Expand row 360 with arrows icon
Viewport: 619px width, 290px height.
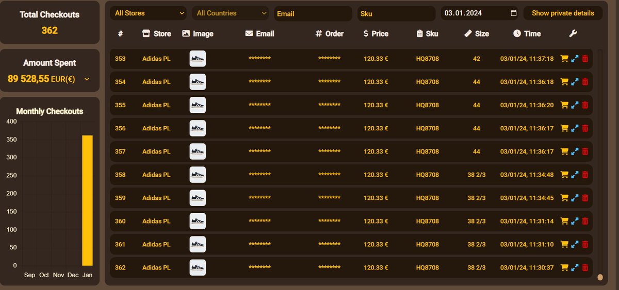click(x=575, y=221)
